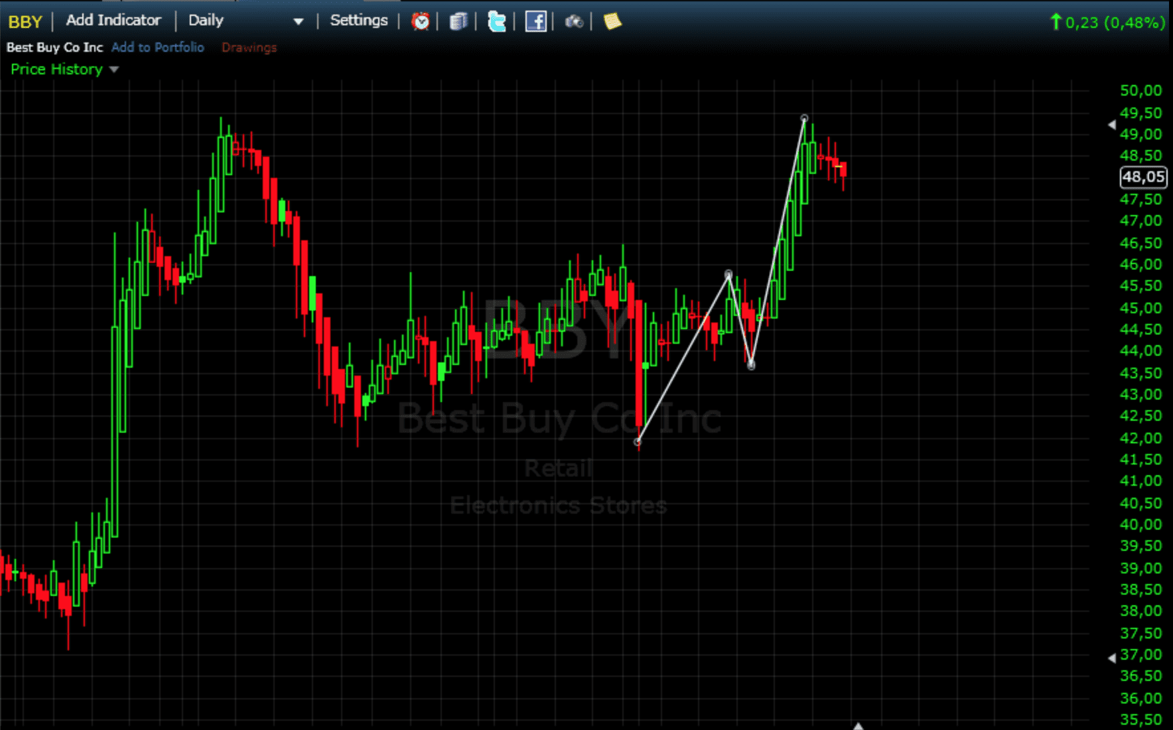Share chart via Facebook icon
This screenshot has width=1173, height=730.
(535, 21)
